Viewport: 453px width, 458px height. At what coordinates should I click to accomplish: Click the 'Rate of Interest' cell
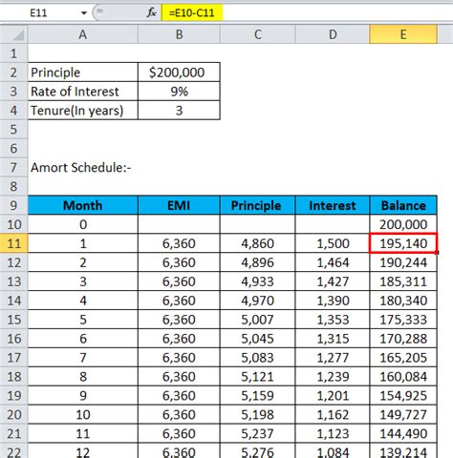(x=83, y=92)
